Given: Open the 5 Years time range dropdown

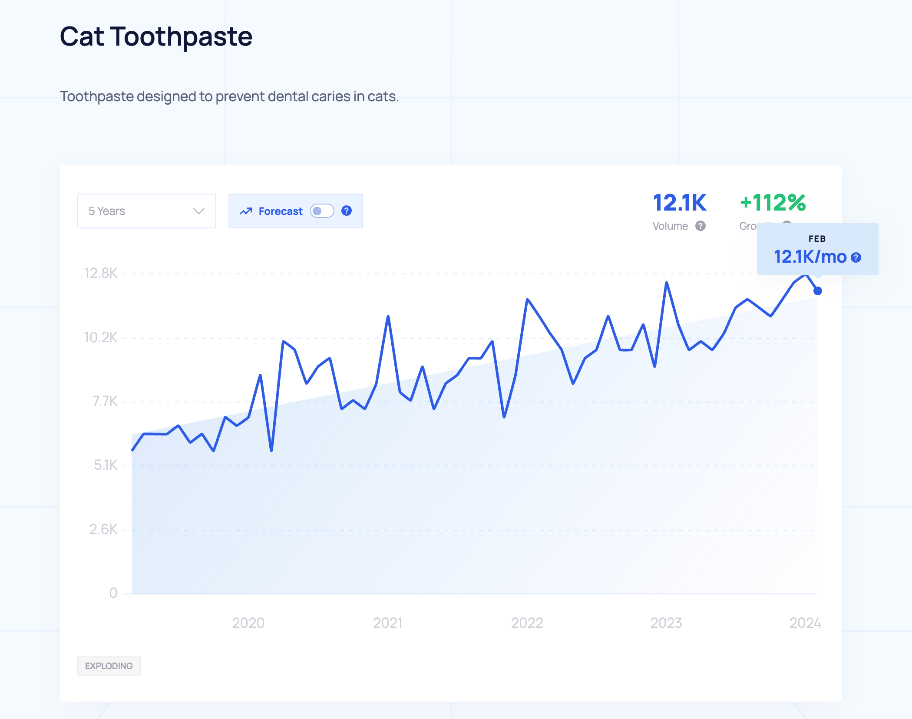Looking at the screenshot, I should pos(147,211).
